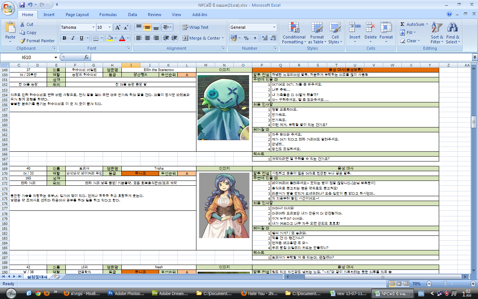The image size is (478, 299).
Task: Increase the cell indent
Action: click(174, 38)
